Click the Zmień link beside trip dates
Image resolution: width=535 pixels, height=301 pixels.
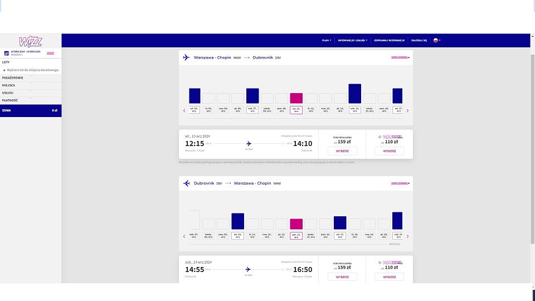click(50, 53)
